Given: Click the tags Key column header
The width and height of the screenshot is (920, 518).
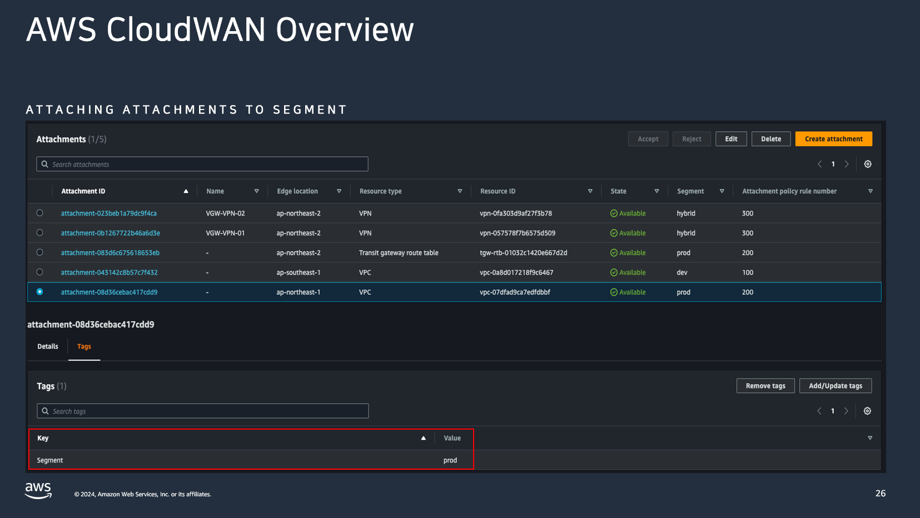Looking at the screenshot, I should click(x=43, y=438).
